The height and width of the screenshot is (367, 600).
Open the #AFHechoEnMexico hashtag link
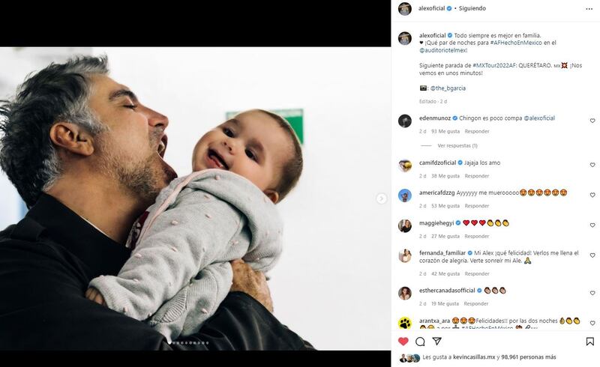click(516, 43)
